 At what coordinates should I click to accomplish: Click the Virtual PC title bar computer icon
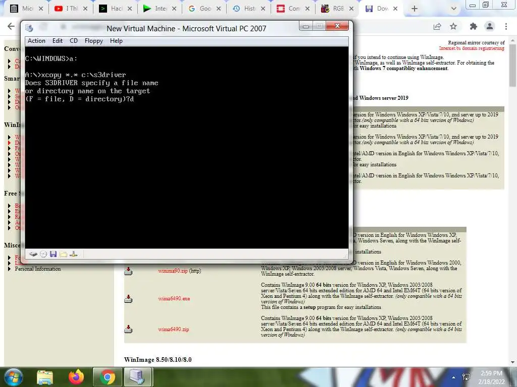tap(29, 28)
